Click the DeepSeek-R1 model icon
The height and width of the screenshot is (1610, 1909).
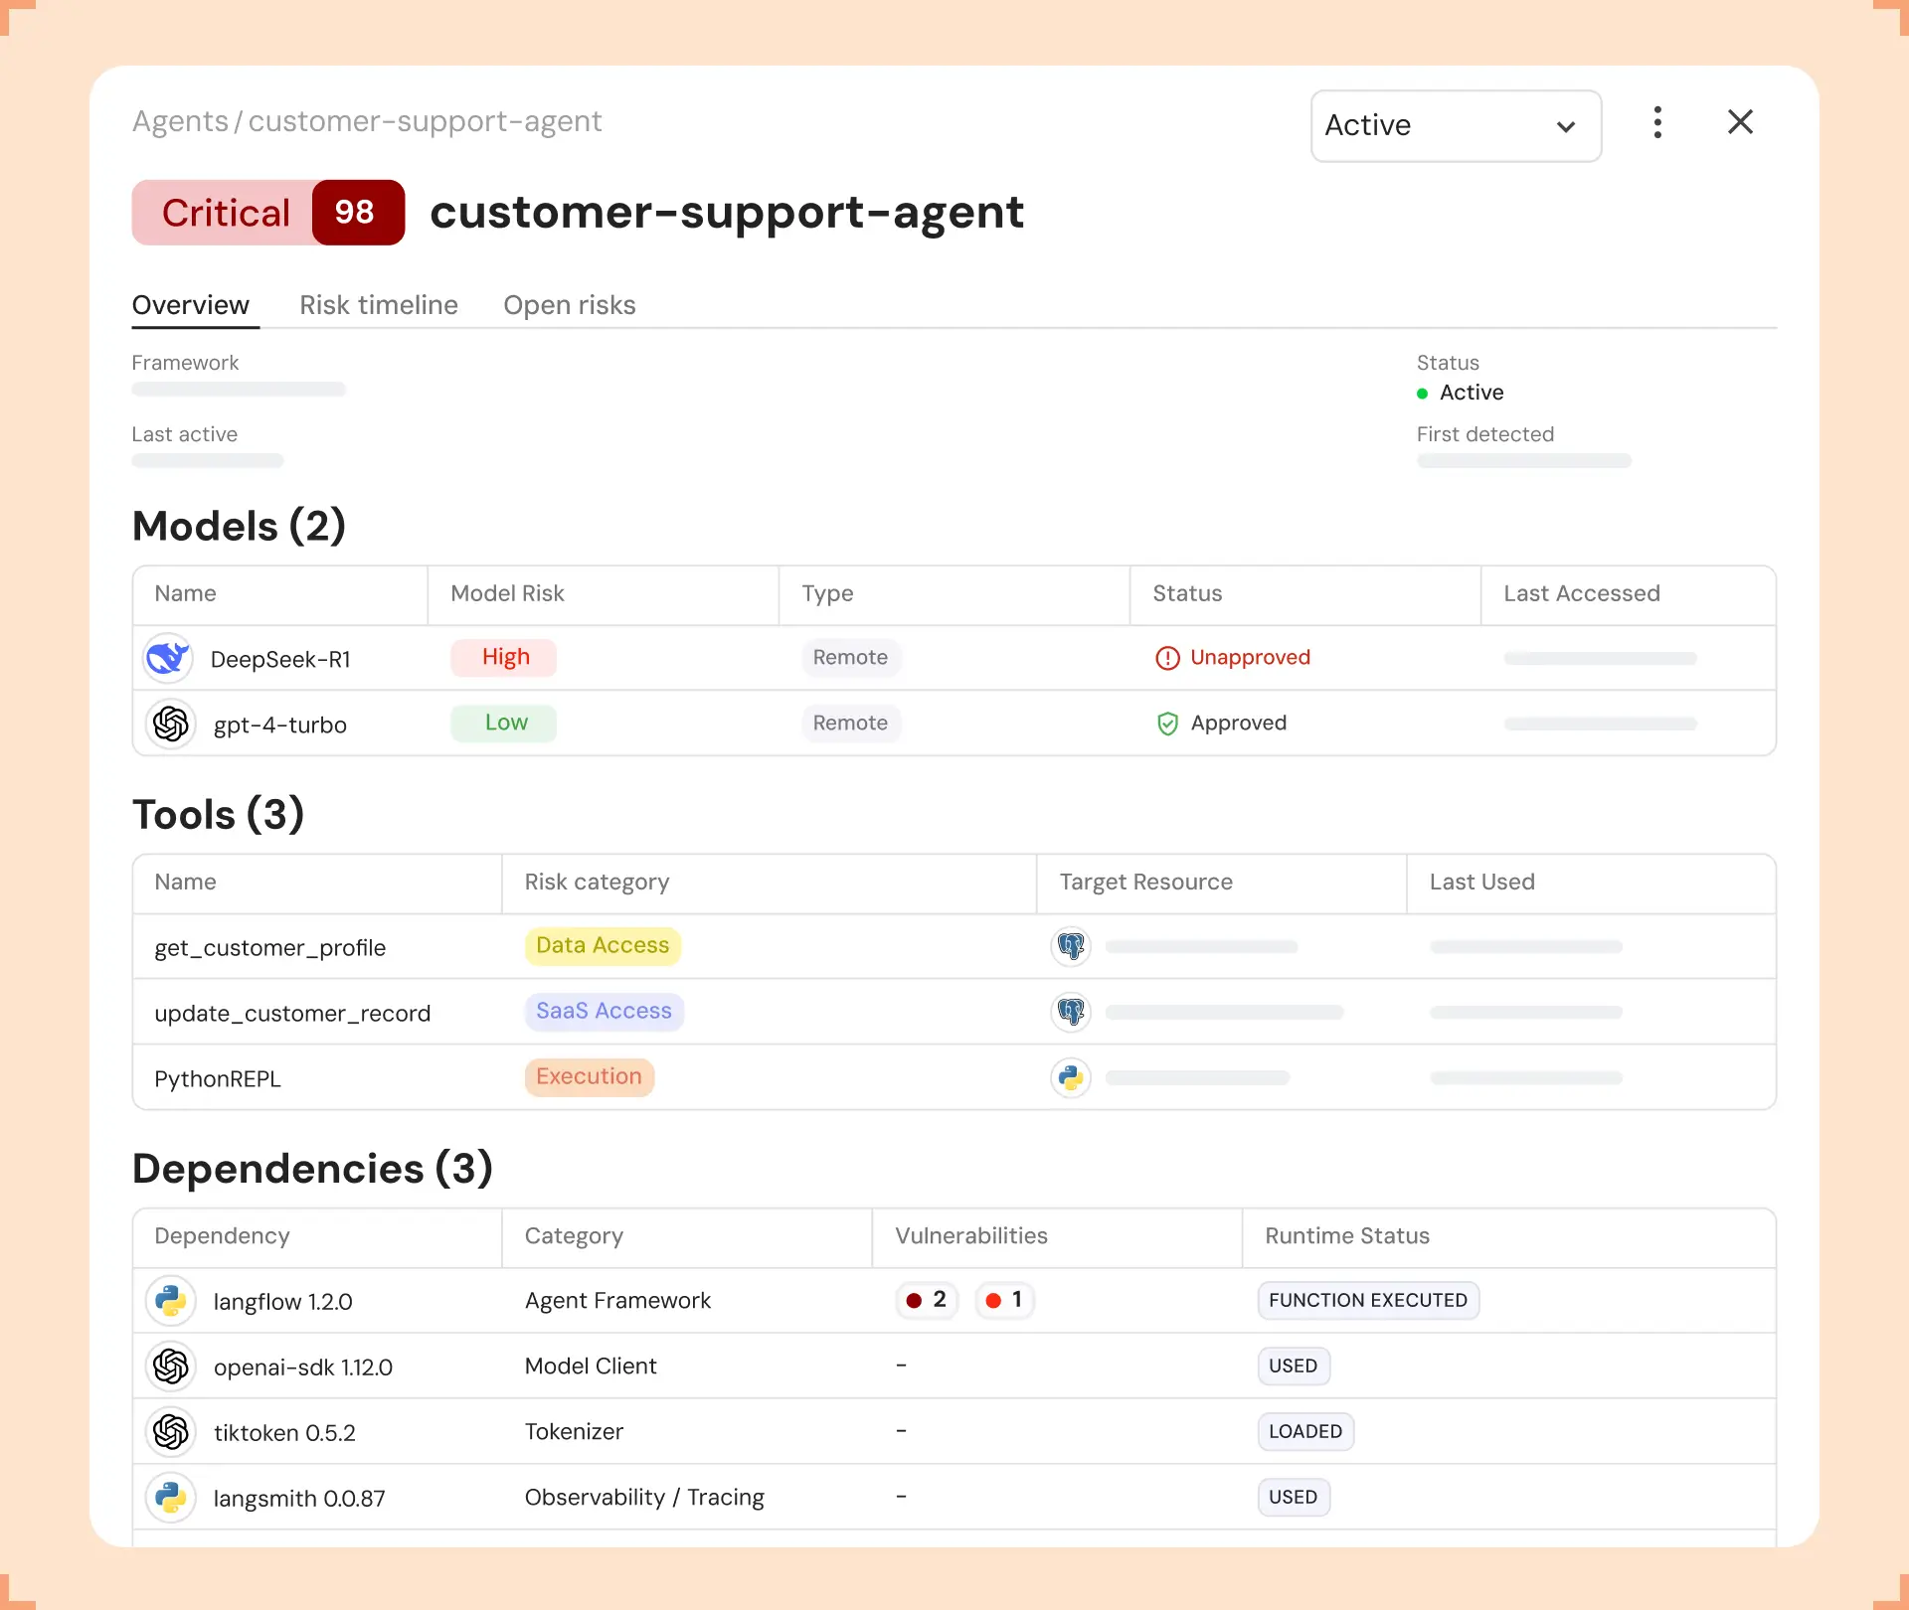click(x=168, y=658)
